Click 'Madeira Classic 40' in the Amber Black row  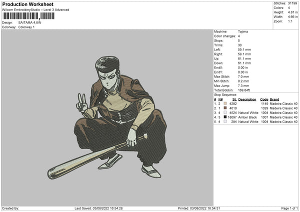click(x=283, y=117)
